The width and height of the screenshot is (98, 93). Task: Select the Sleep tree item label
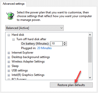coord(15,66)
